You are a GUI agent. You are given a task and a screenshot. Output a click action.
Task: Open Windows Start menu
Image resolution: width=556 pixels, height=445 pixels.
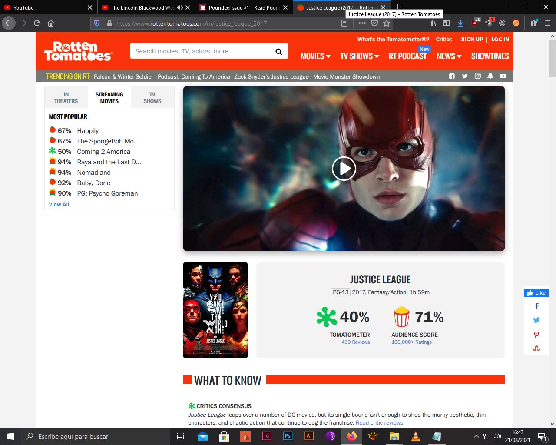[10, 436]
